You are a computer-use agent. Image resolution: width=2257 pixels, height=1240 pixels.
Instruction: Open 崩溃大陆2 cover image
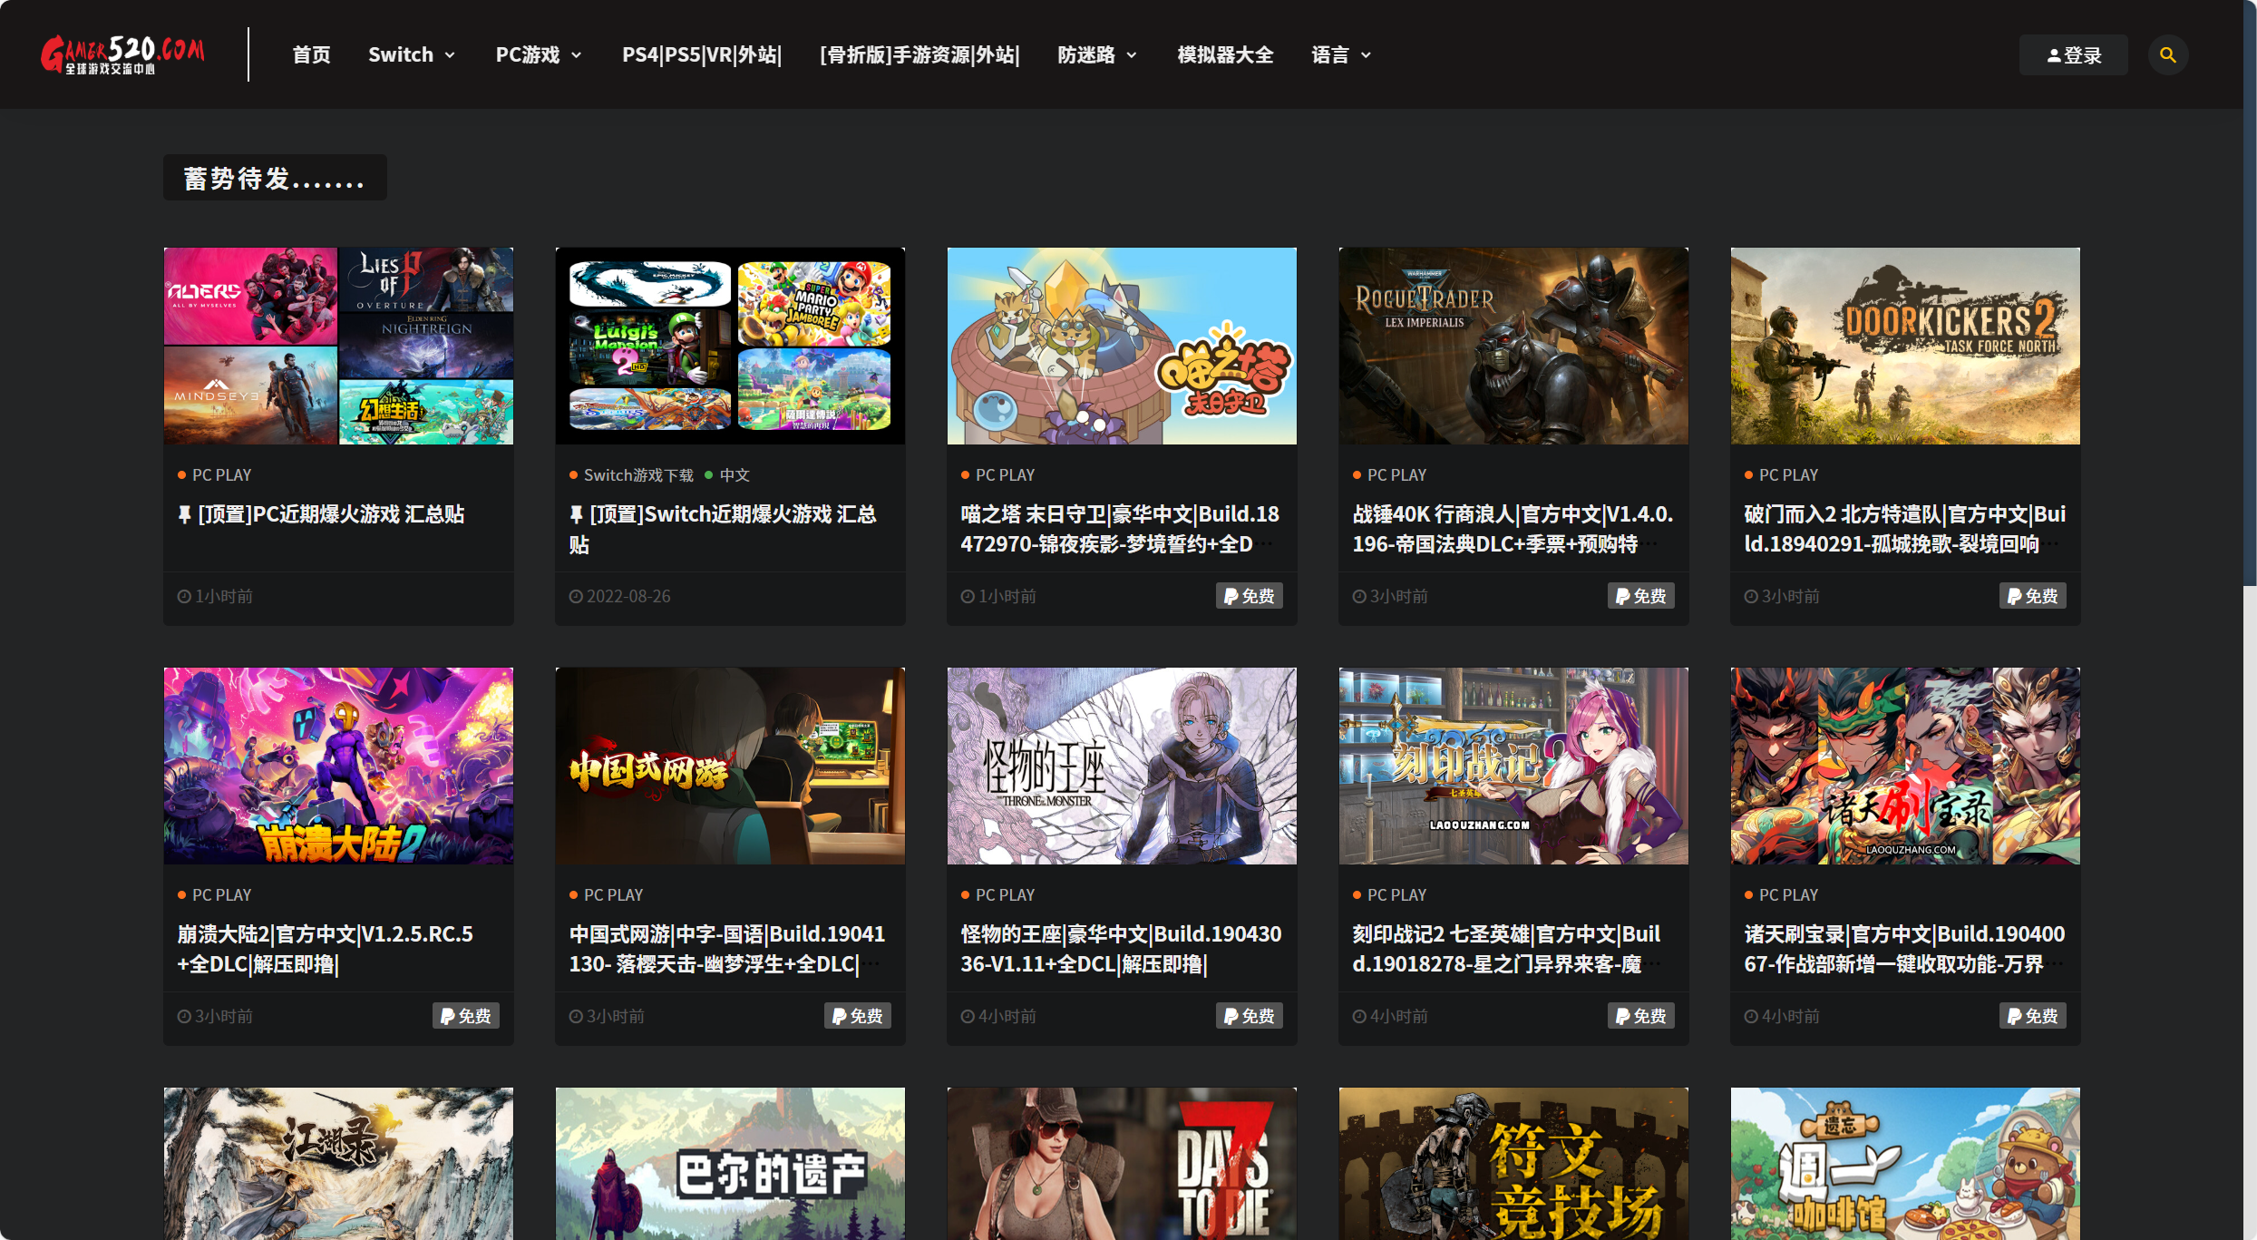point(338,766)
